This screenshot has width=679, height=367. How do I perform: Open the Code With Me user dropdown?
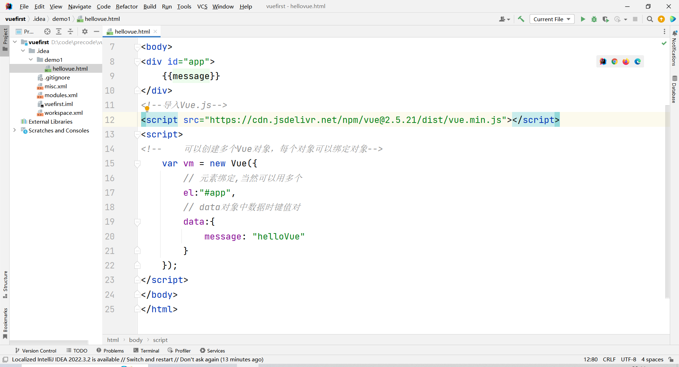click(504, 19)
